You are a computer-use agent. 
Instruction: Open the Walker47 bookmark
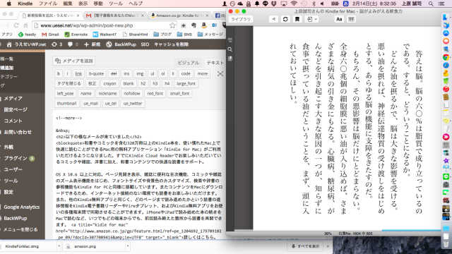[105, 35]
